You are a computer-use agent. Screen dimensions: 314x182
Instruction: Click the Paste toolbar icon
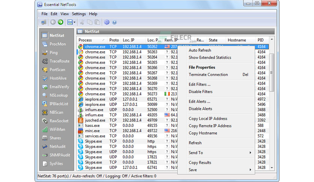click(x=97, y=22)
